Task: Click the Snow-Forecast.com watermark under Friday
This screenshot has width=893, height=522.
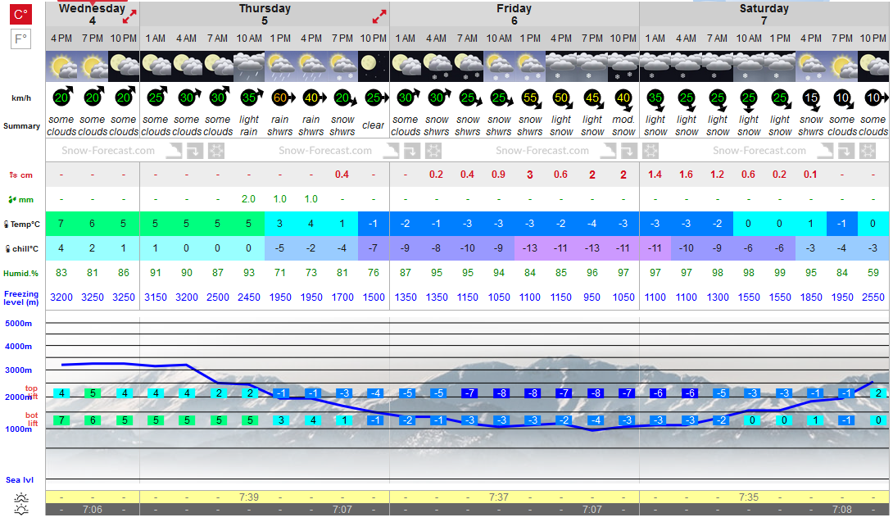Action: pyautogui.click(x=542, y=151)
